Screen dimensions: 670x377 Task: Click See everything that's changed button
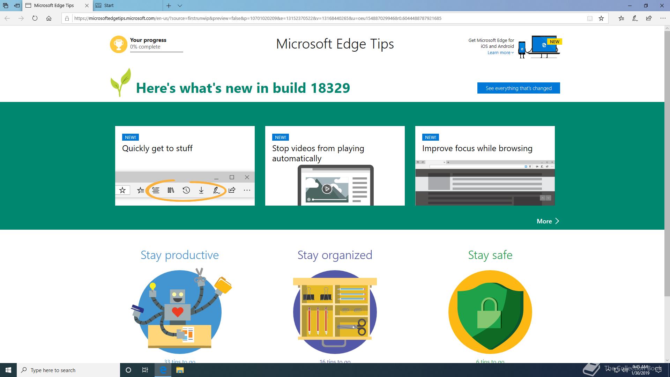(x=519, y=88)
